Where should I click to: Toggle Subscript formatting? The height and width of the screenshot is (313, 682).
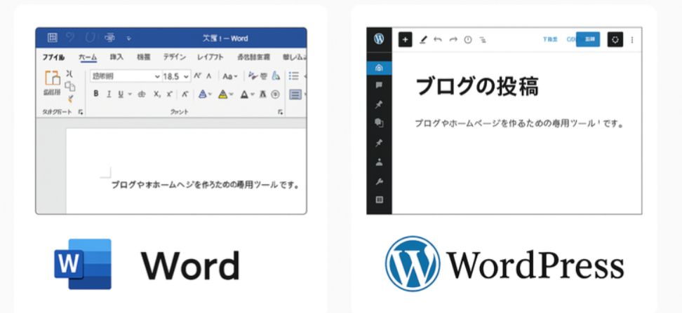[x=156, y=94]
